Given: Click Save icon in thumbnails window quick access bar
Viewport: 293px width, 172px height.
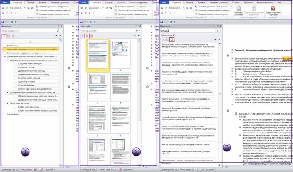Looking at the screenshot, I should click(x=81, y=22).
